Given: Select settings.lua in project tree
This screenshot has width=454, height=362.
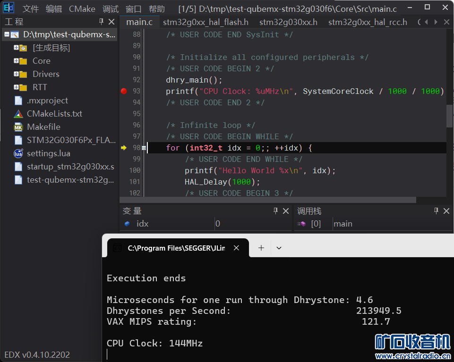Looking at the screenshot, I should click(49, 153).
